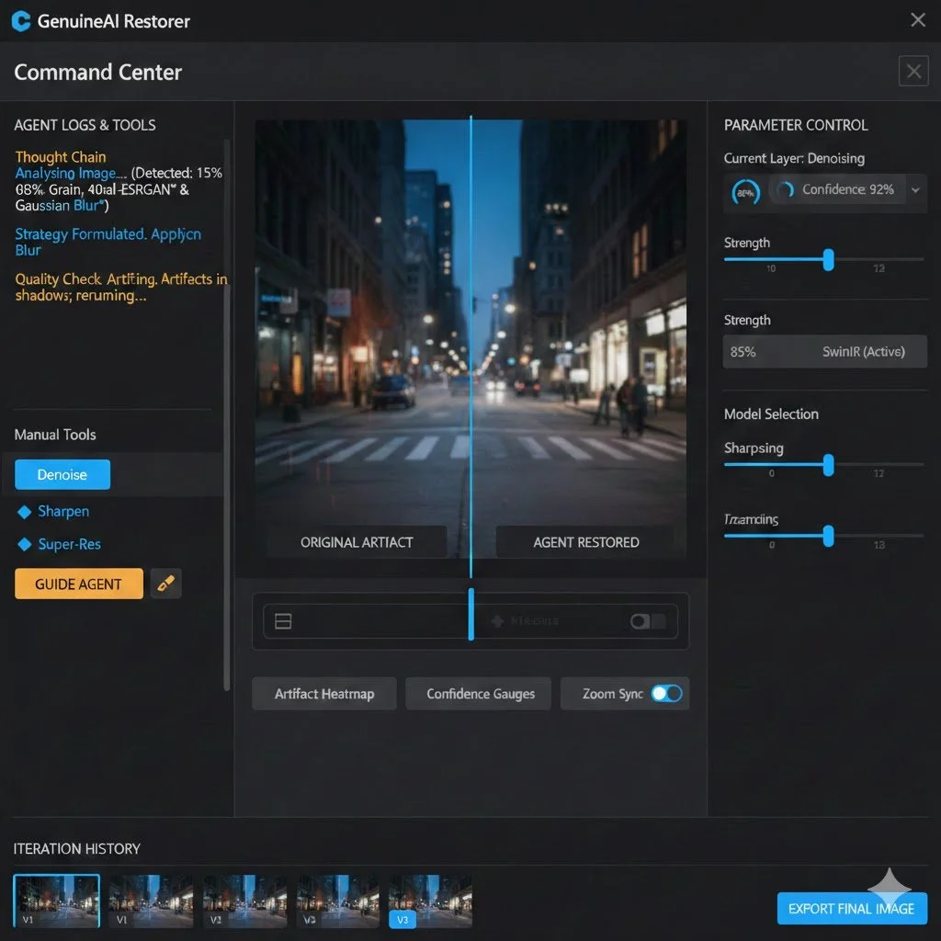Click Export Final Image button
Viewport: 941px width, 941px height.
tap(852, 909)
